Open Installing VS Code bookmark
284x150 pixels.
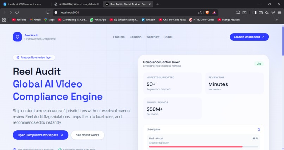coord(72,20)
